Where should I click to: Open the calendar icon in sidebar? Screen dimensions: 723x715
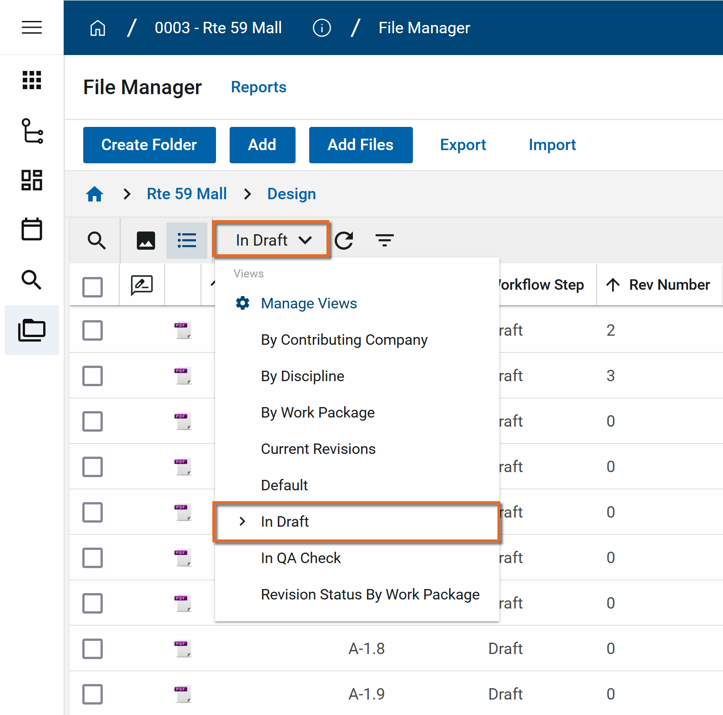click(32, 229)
